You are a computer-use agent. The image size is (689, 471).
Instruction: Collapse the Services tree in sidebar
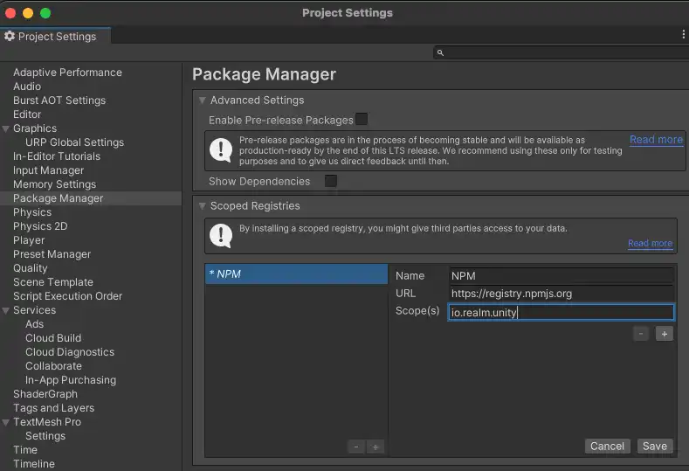(6, 310)
